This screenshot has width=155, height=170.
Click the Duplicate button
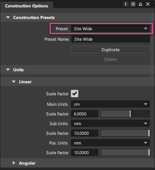(110, 50)
